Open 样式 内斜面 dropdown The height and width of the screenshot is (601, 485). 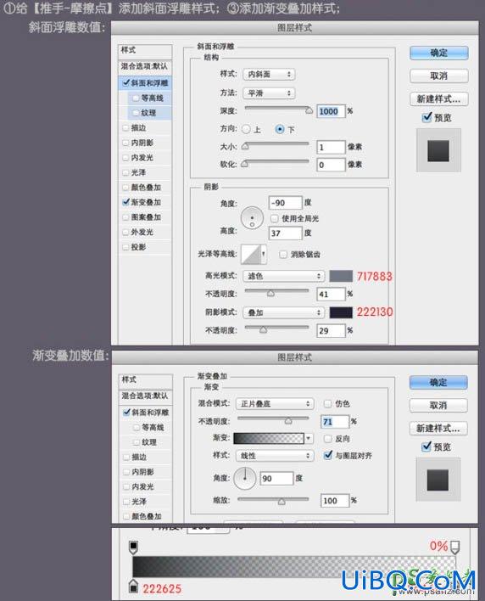click(269, 74)
